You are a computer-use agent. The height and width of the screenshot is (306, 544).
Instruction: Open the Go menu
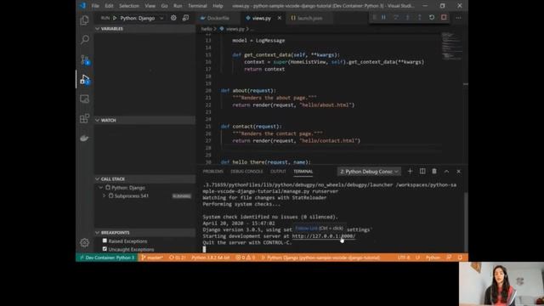164,6
